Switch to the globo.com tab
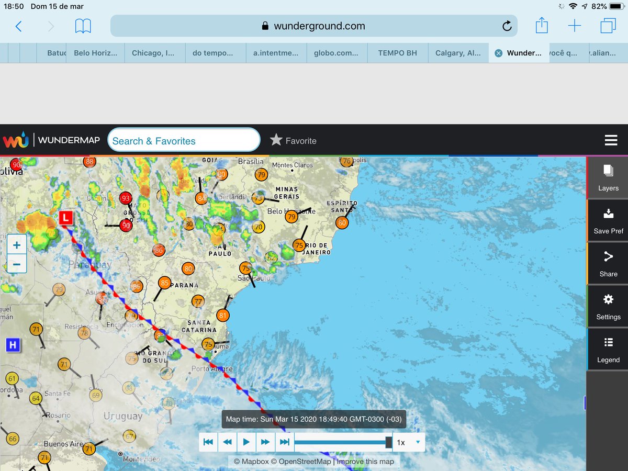This screenshot has width=628, height=471. 337,53
